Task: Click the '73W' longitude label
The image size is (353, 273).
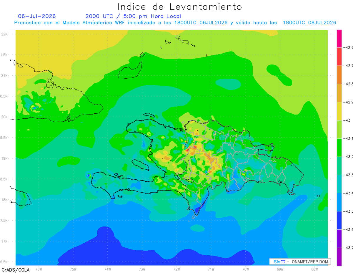Action: point(142,269)
